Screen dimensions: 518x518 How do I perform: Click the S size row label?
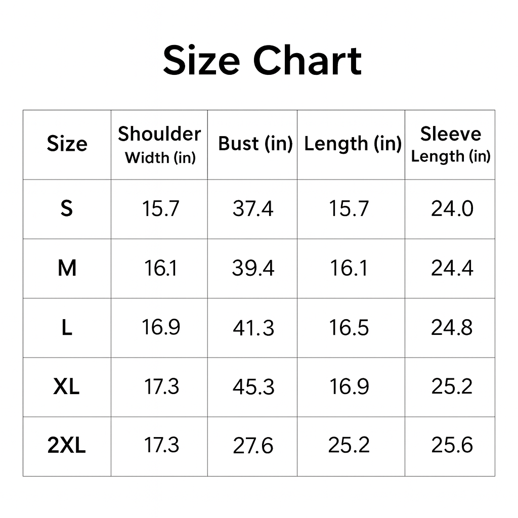(x=67, y=208)
